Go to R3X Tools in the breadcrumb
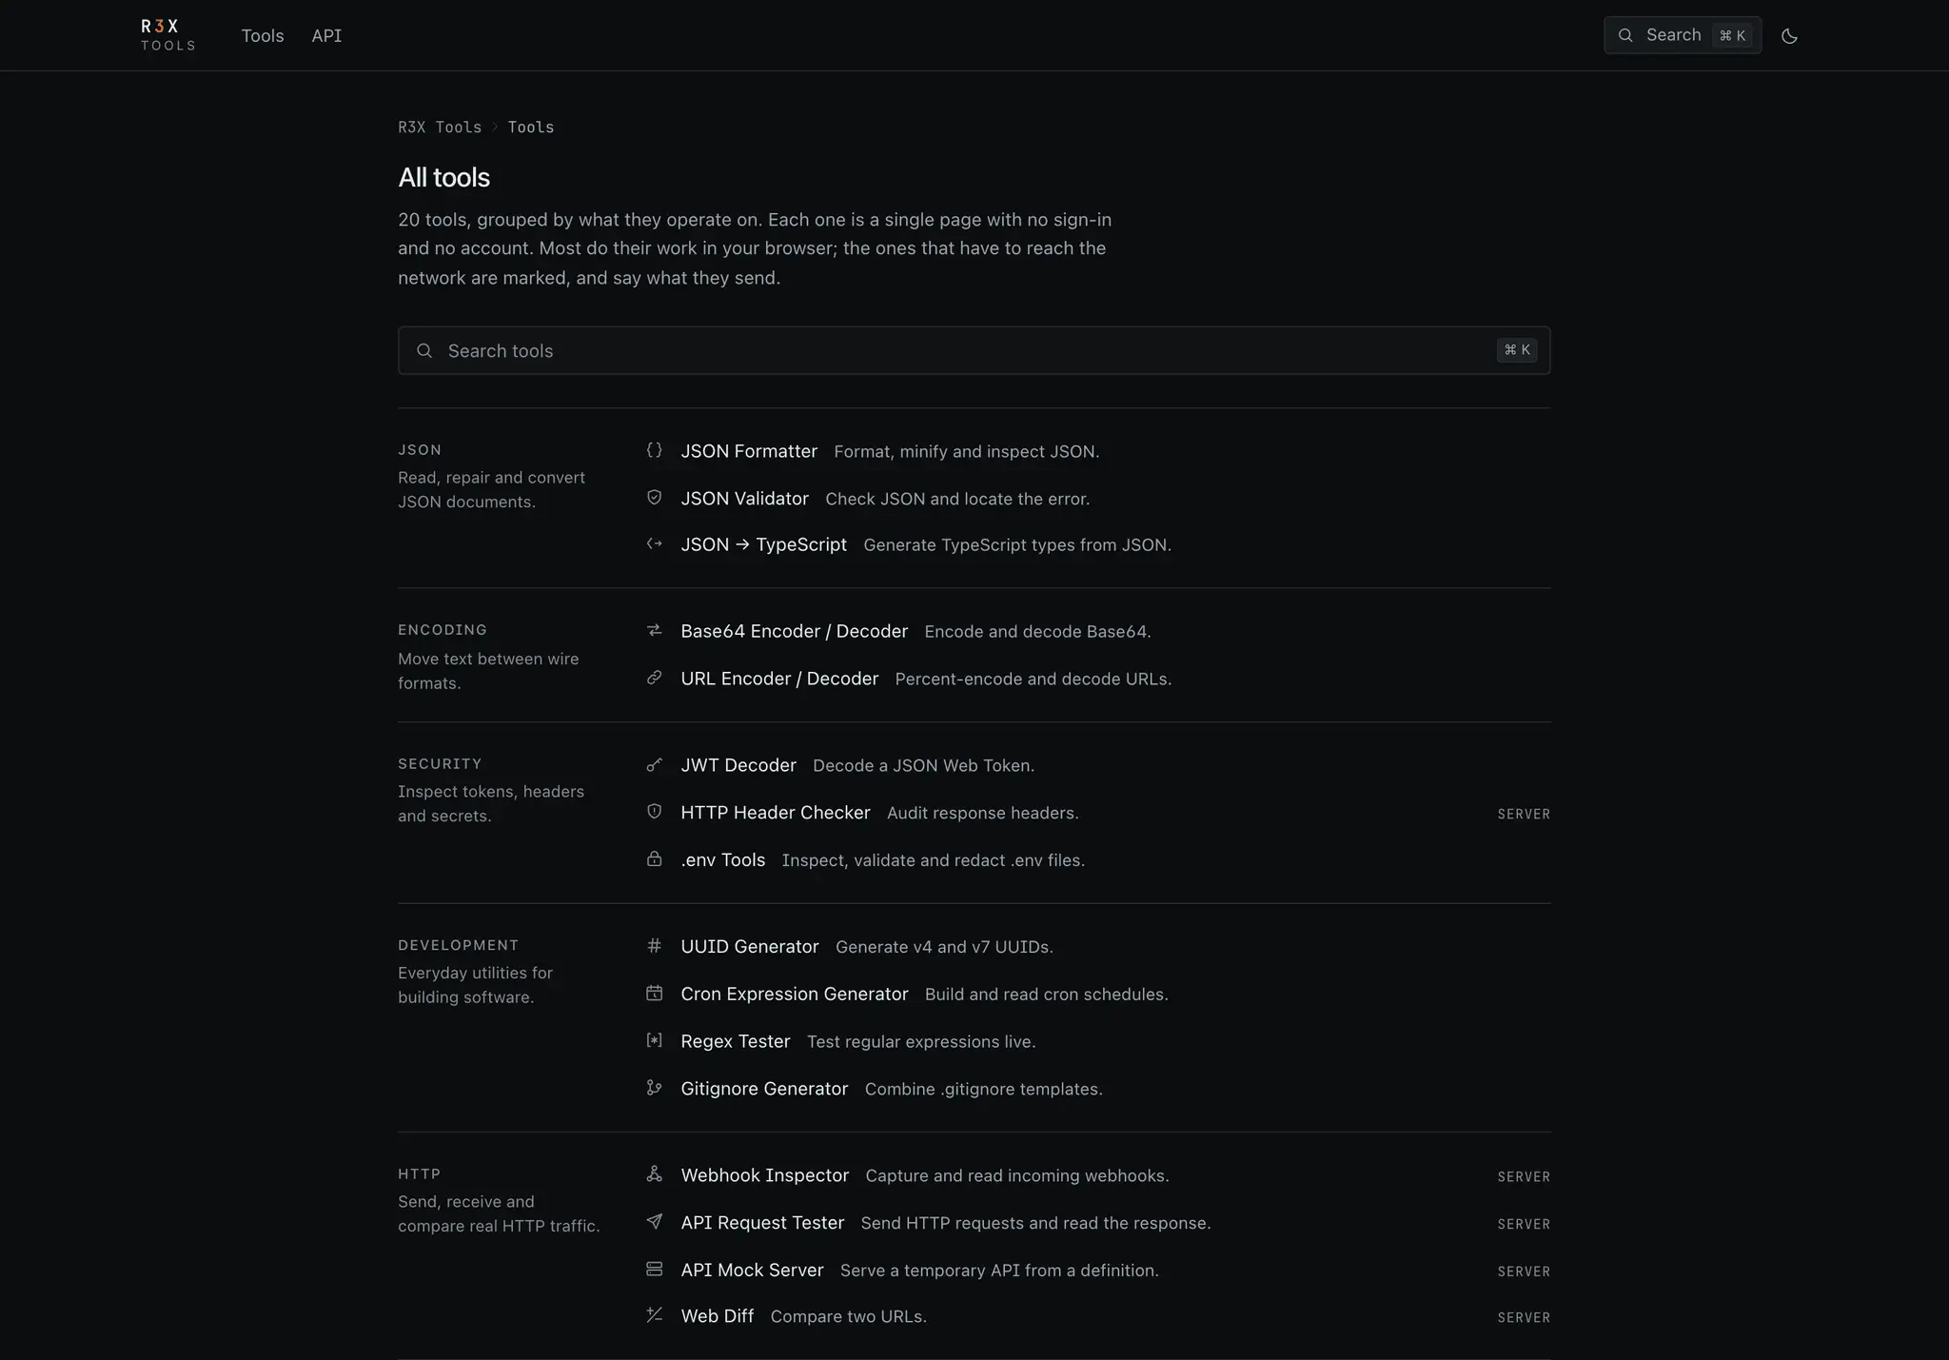Screen dimensions: 1949x1360 (x=440, y=127)
